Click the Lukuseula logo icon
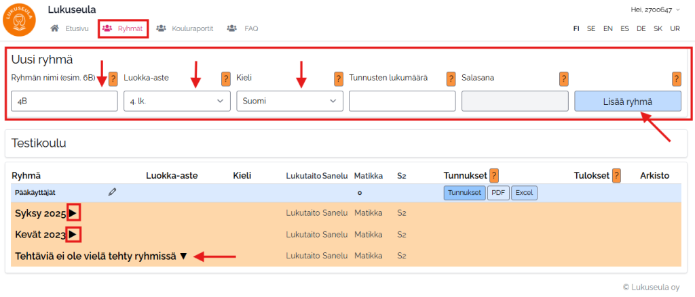695x297 pixels. [20, 20]
